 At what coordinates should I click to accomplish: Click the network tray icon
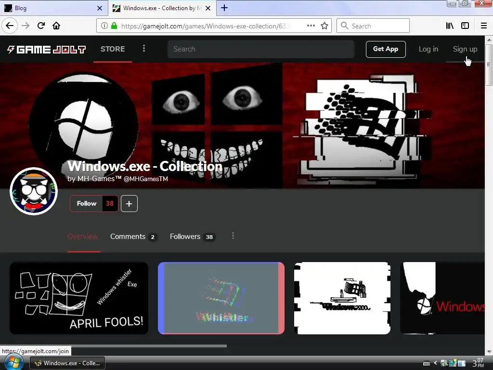pyautogui.click(x=453, y=363)
